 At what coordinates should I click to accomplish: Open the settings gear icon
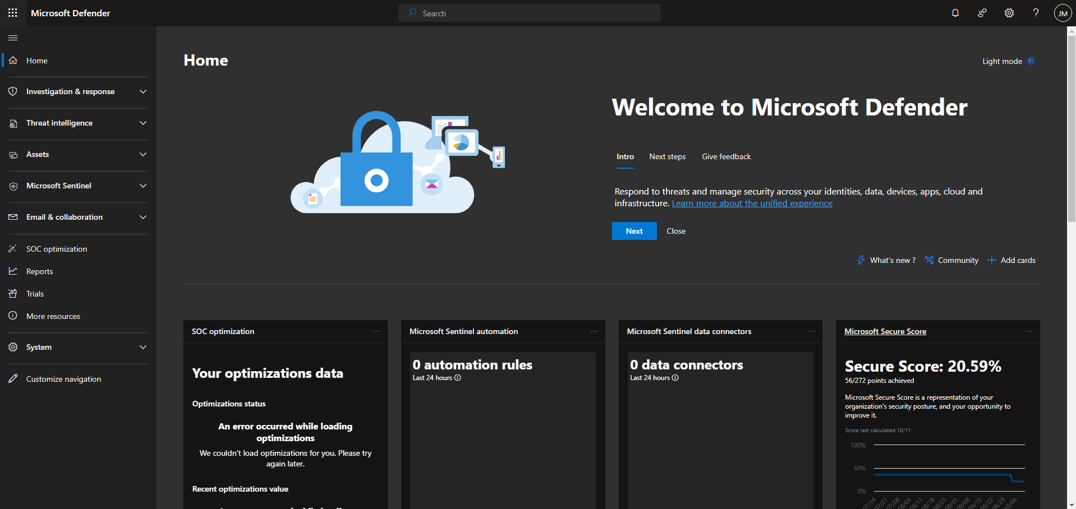1009,13
